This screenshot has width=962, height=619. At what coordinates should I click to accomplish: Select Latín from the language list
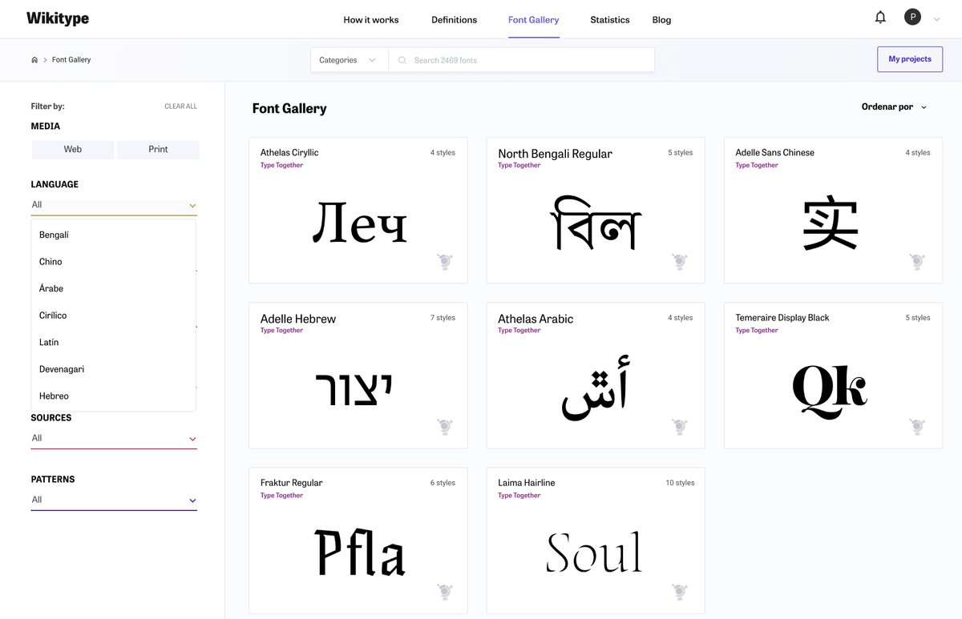point(48,342)
